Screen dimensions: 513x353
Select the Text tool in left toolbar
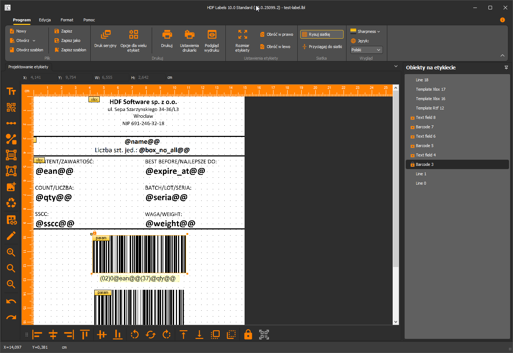click(x=11, y=91)
